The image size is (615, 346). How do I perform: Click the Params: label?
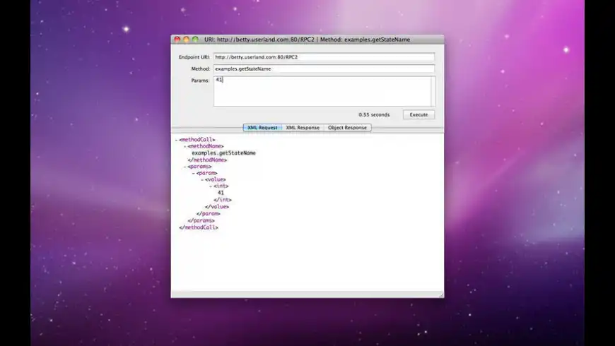point(201,80)
